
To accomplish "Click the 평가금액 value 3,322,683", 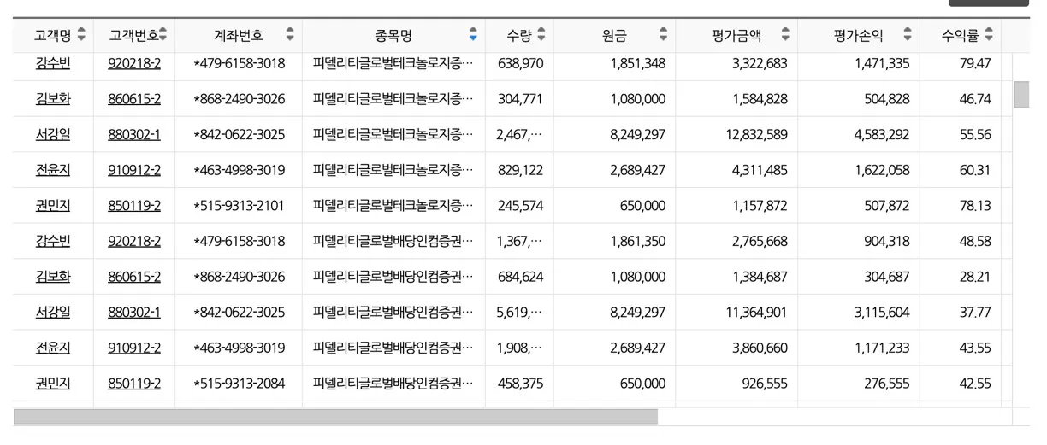I will (x=760, y=63).
